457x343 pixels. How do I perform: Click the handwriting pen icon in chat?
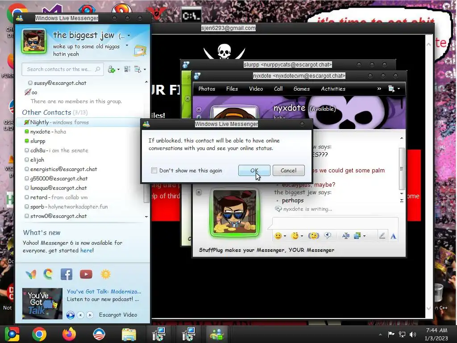382,236
